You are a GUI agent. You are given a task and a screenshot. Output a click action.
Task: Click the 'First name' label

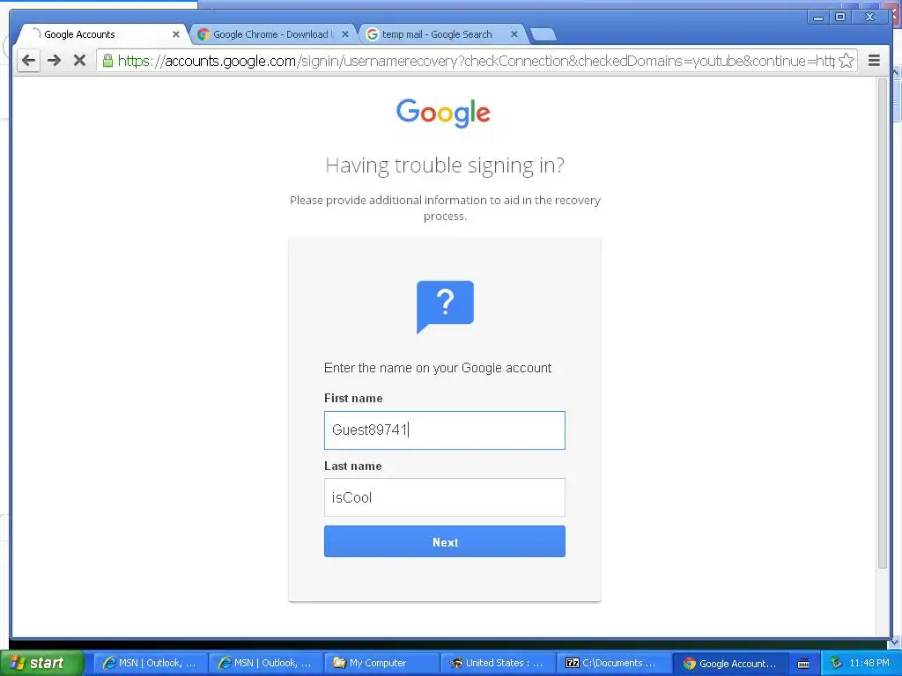point(353,399)
